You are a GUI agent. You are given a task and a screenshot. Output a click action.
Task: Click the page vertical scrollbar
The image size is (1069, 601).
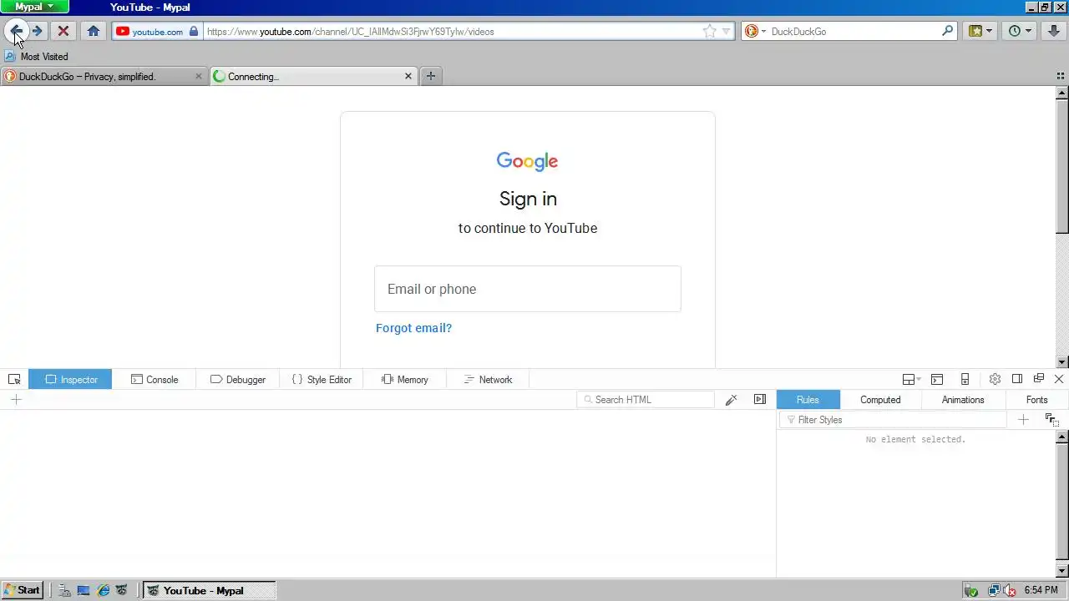[1062, 227]
